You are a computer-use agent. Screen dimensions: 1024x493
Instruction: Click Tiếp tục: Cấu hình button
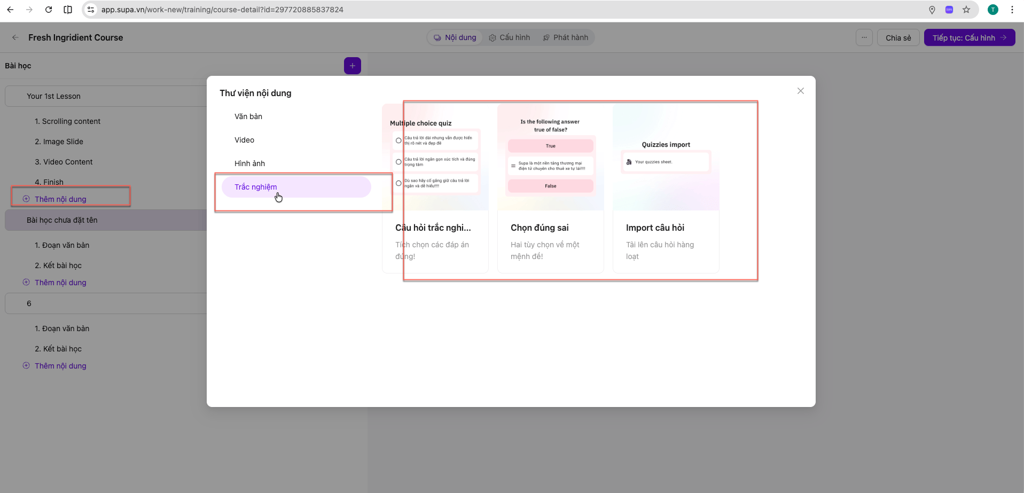(970, 37)
